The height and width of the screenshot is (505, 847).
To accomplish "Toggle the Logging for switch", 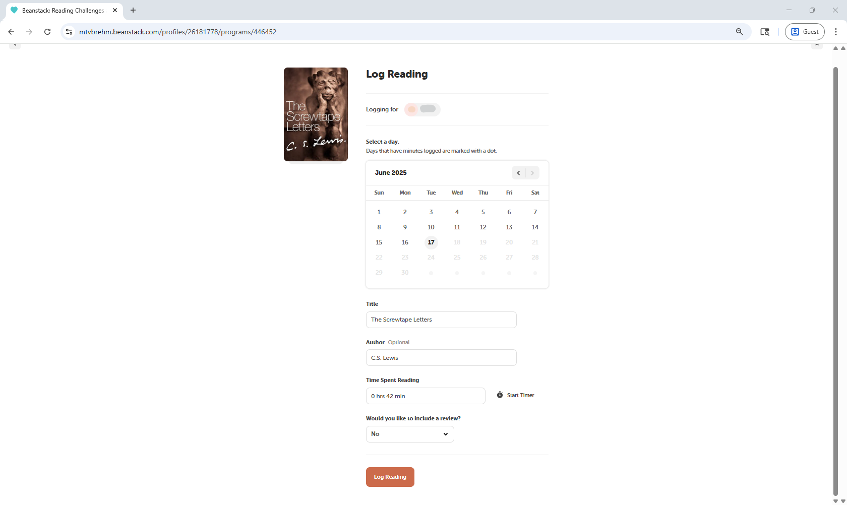I will tap(422, 109).
